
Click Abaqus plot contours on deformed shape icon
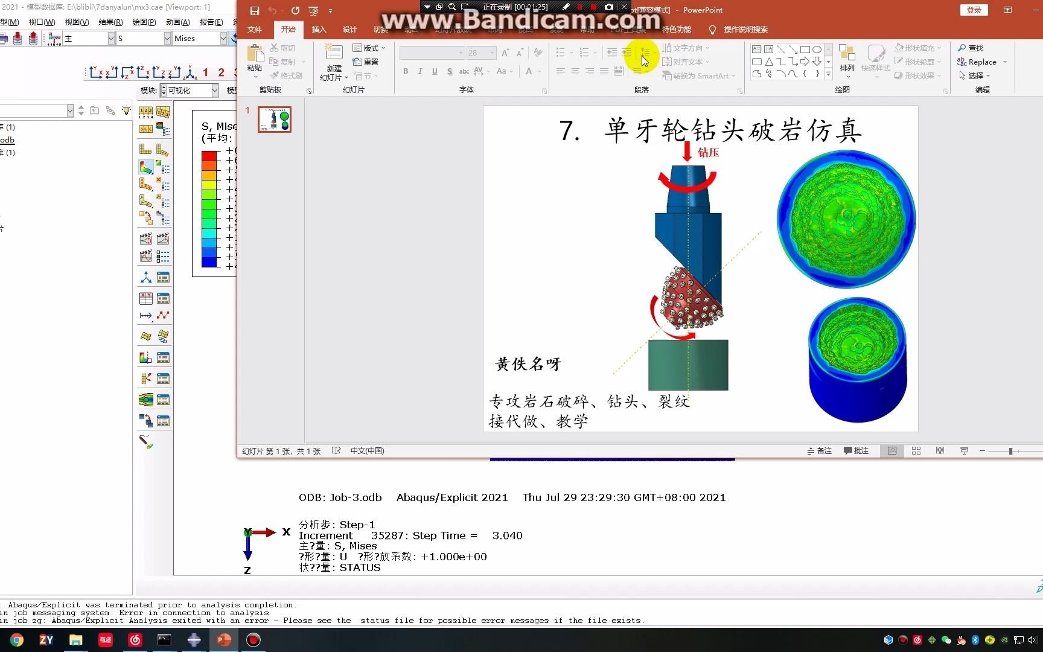click(145, 167)
